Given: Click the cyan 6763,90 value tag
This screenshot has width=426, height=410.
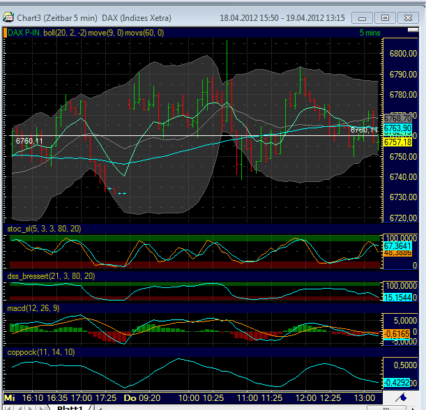Looking at the screenshot, I should pos(397,128).
